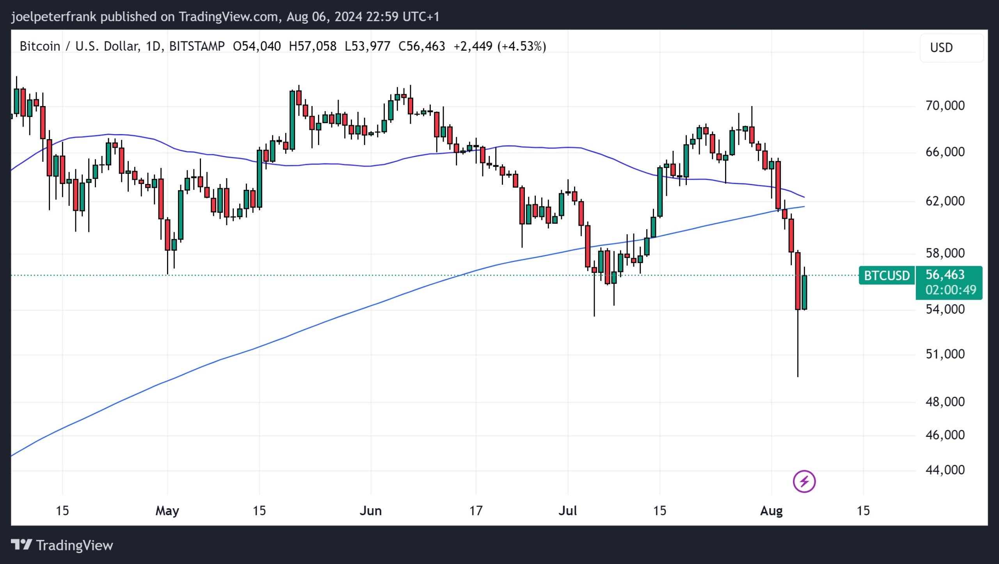999x564 pixels.
Task: Click the Jul label on time axis
Action: pos(567,511)
